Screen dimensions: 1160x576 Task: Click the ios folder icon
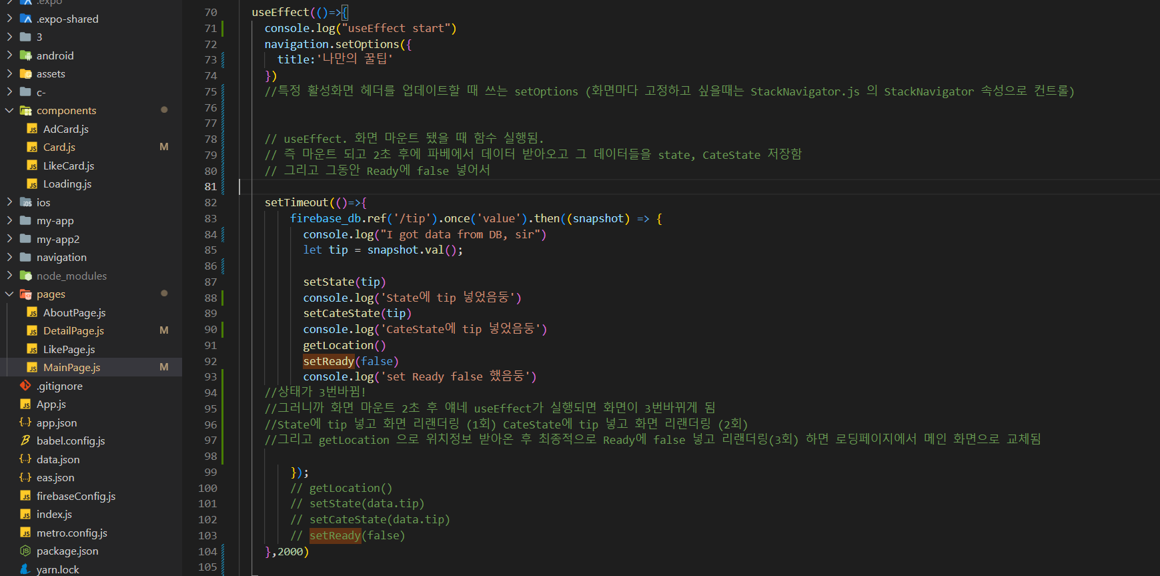coord(26,202)
